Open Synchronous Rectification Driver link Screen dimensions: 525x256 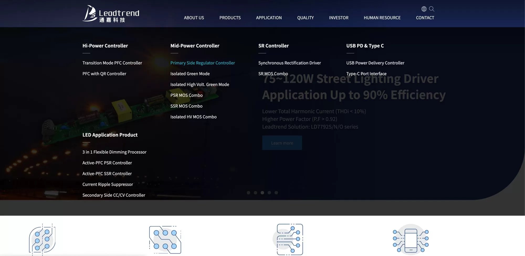coord(290,63)
